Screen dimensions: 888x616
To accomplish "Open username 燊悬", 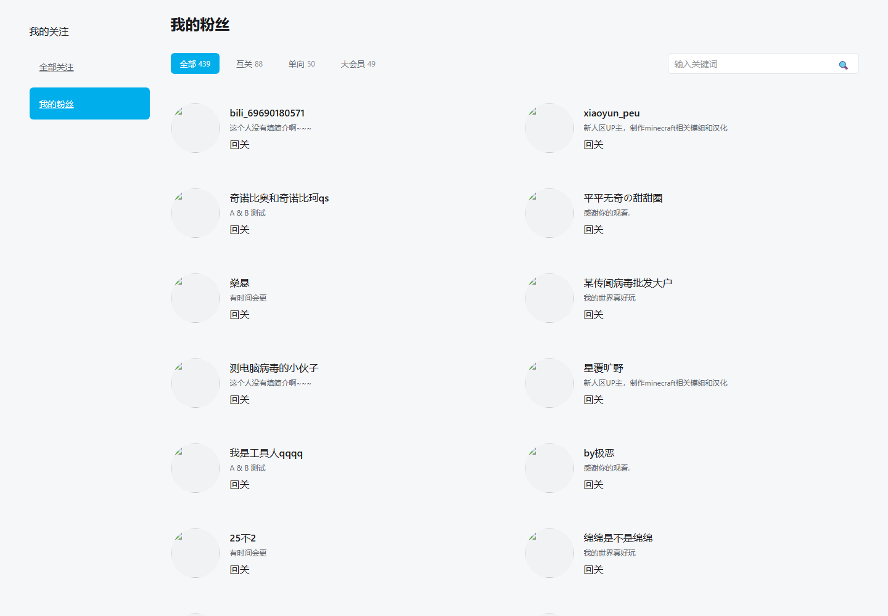I will [239, 283].
